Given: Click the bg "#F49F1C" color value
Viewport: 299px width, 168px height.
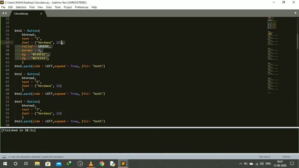Looking at the screenshot, I should click(39, 54).
